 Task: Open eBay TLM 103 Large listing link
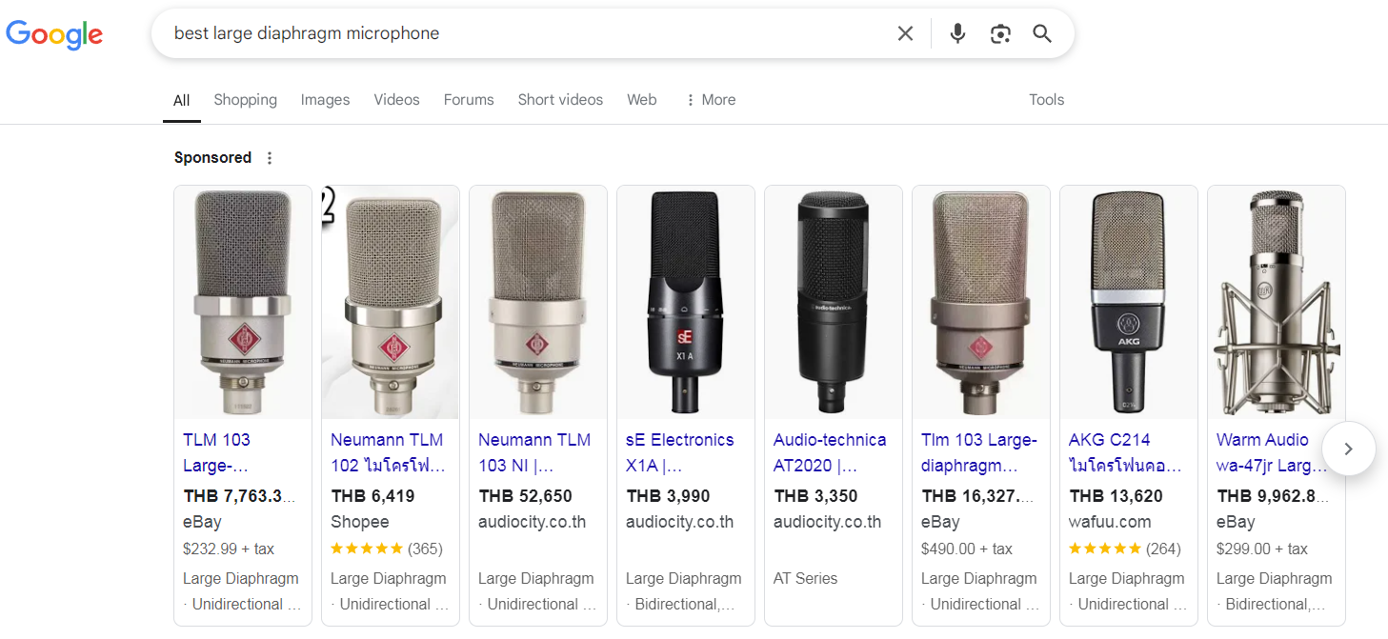pos(217,452)
